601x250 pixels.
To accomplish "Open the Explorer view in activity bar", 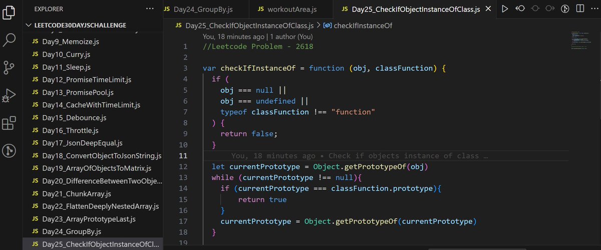I will (x=10, y=12).
